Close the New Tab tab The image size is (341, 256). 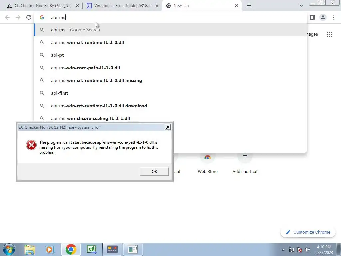(236, 6)
